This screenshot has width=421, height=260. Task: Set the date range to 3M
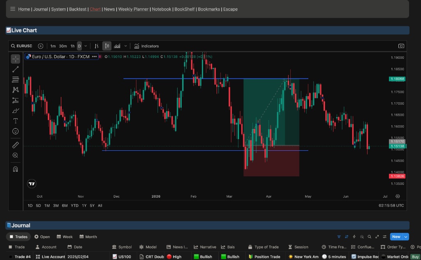pos(56,205)
